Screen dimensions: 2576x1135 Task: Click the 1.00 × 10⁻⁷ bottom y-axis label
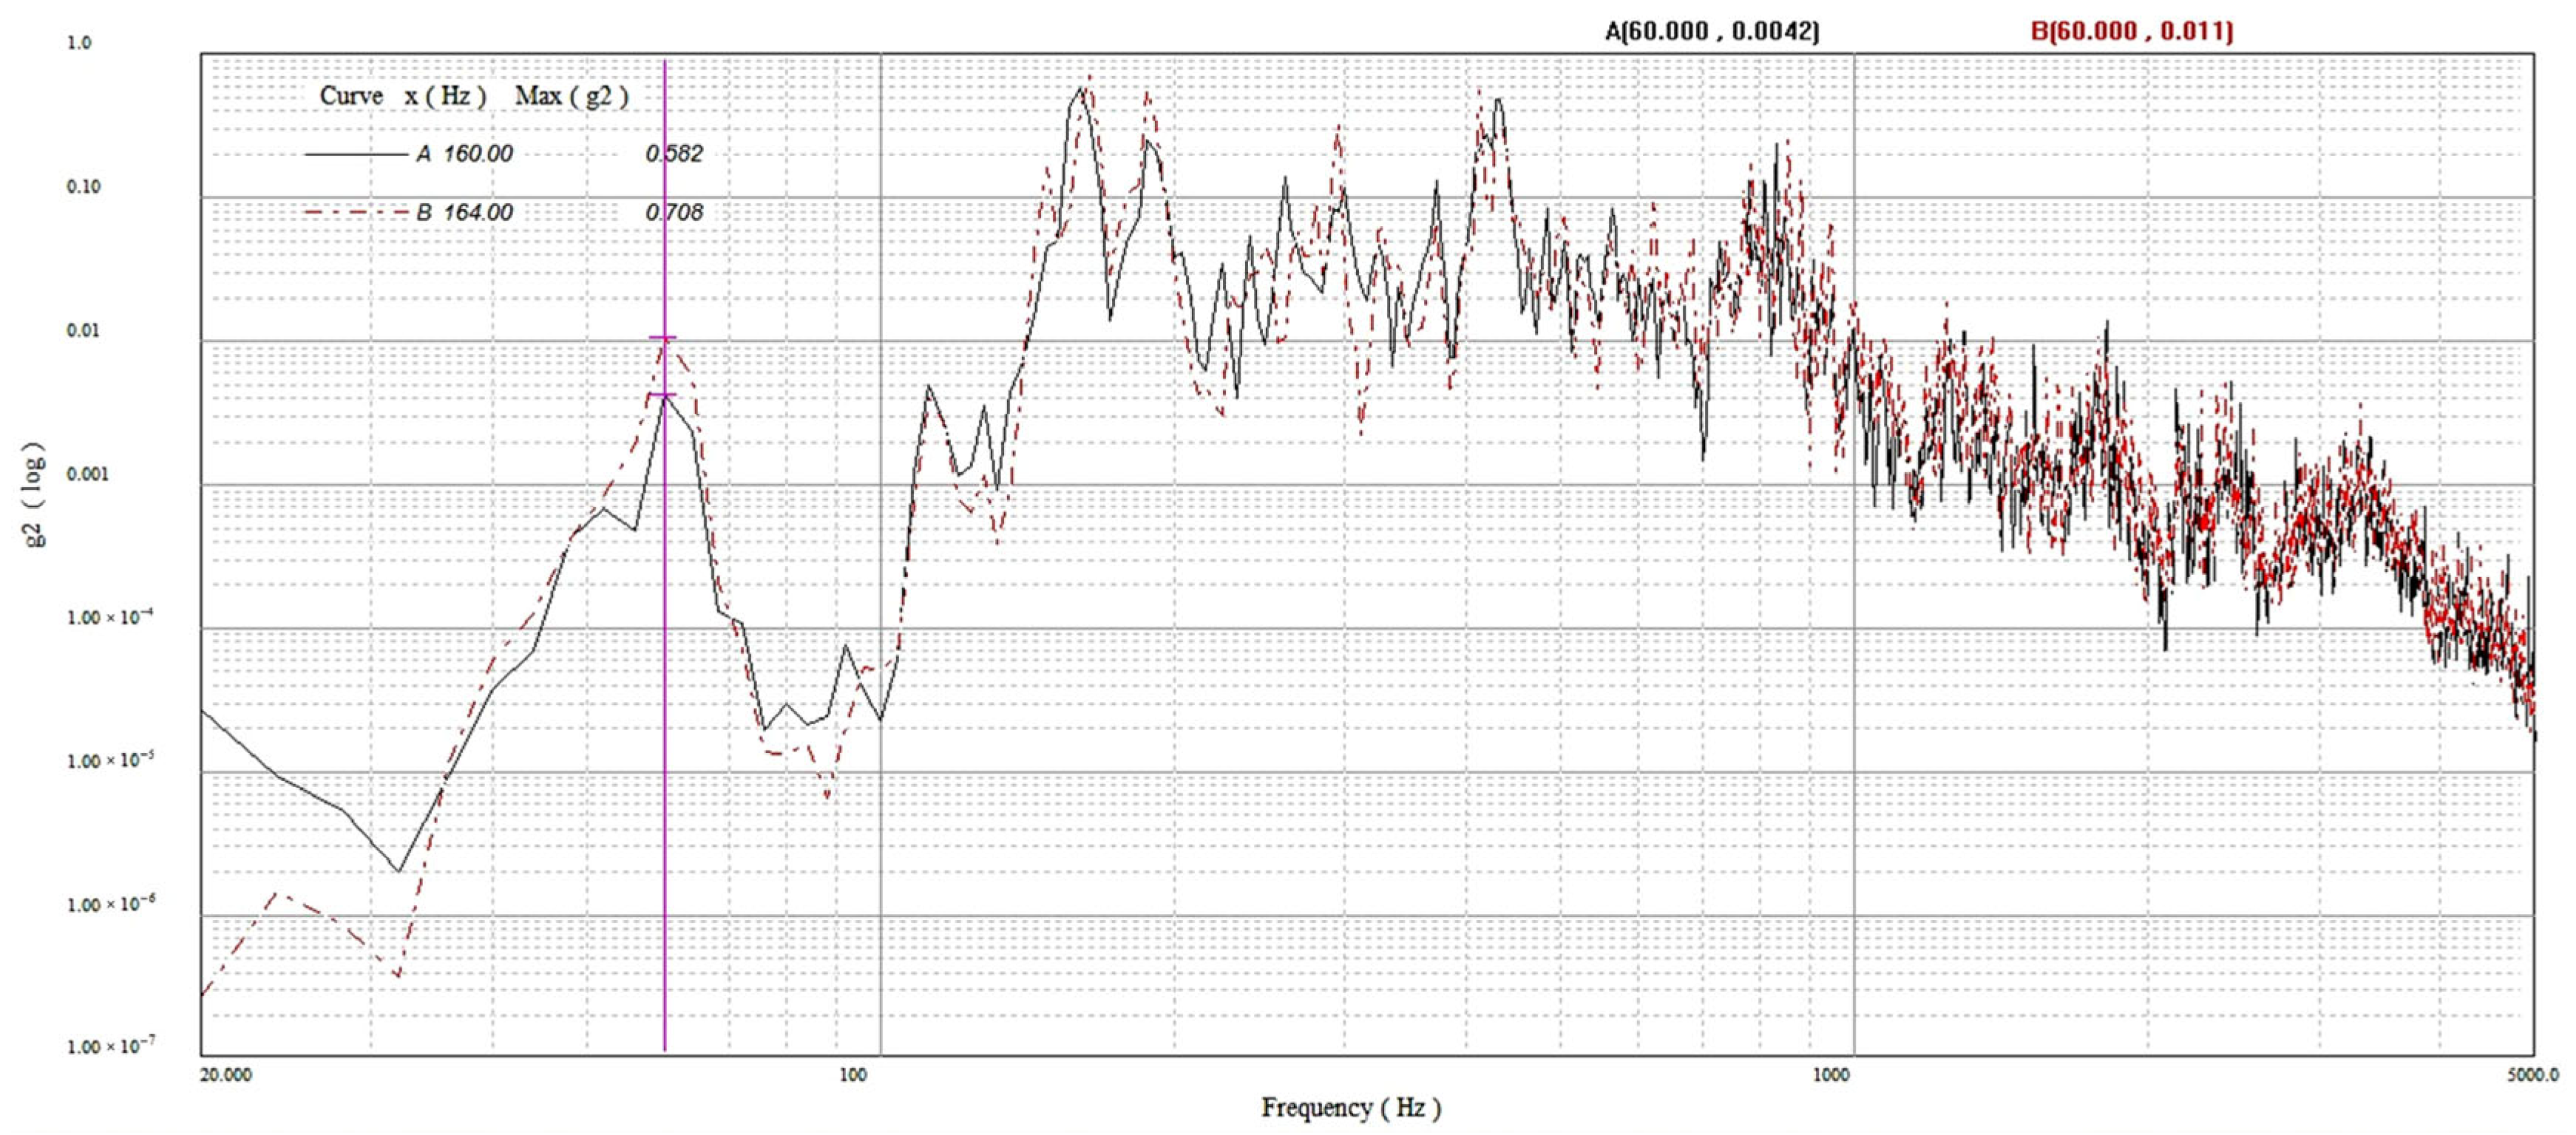click(110, 1047)
